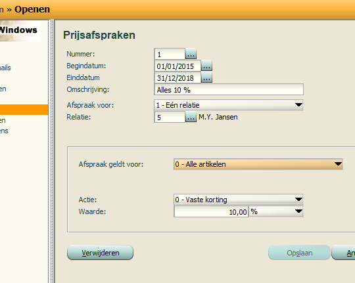Click the Waarde field showing 10,00
Image resolution: width=355 pixels, height=283 pixels.
(211, 211)
